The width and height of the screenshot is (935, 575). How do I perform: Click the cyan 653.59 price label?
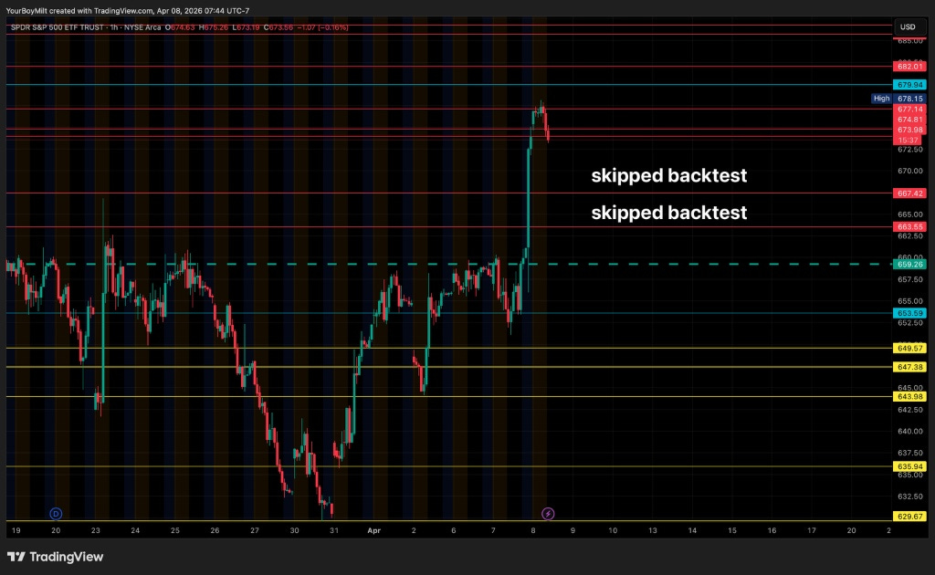pyautogui.click(x=909, y=313)
